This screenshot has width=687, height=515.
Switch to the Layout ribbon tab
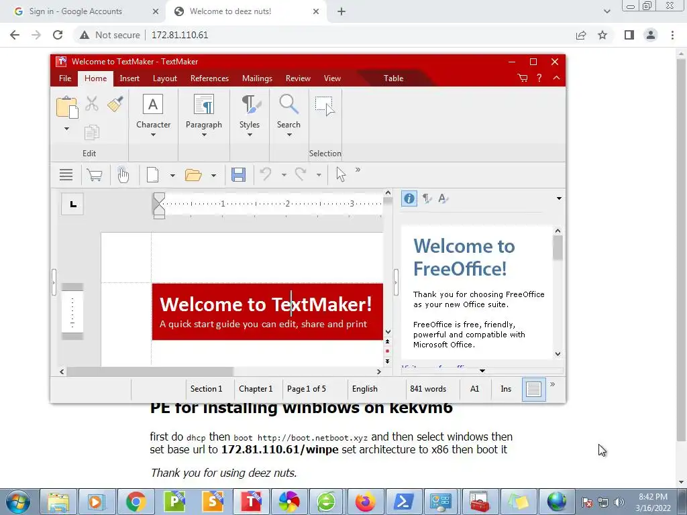click(x=165, y=78)
